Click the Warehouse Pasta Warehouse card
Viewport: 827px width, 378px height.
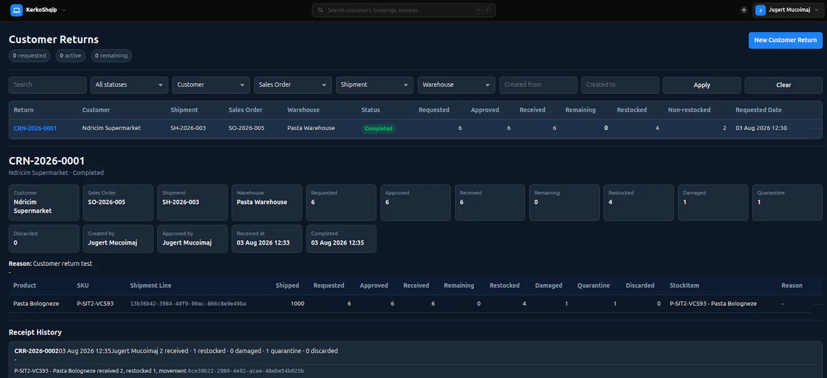pos(267,202)
